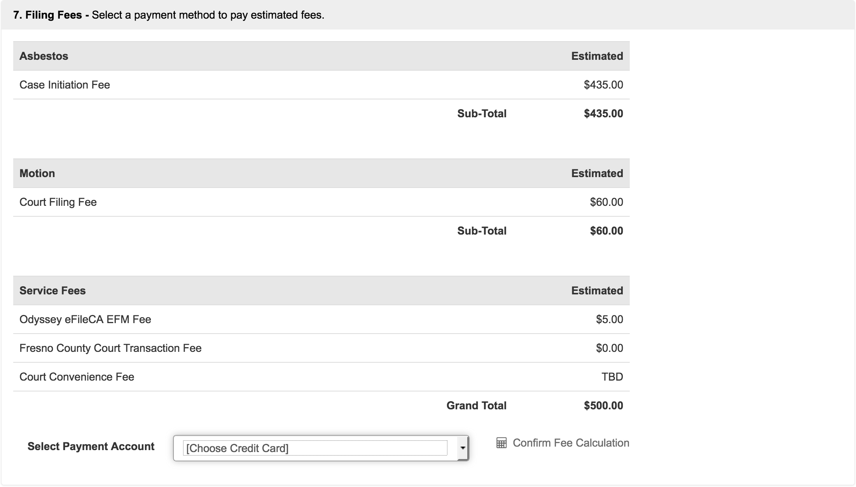Viewport: 856px width, 487px height.
Task: Click the Motion section header
Action: pos(37,174)
